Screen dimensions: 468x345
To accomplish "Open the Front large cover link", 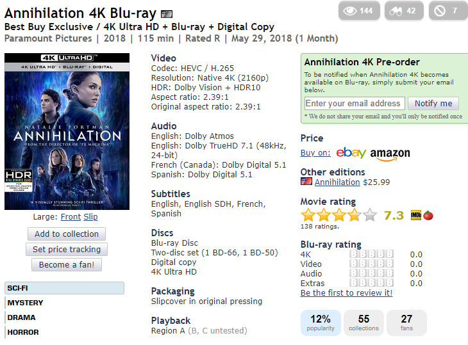I will tap(71, 216).
